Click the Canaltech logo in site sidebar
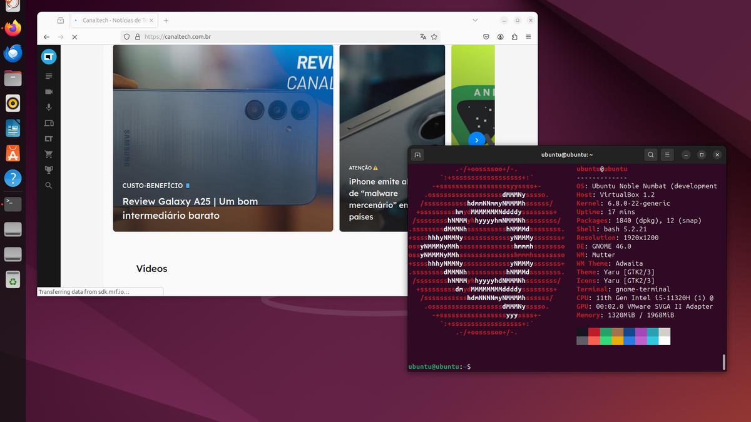Viewport: 751px width, 422px height. click(49, 57)
